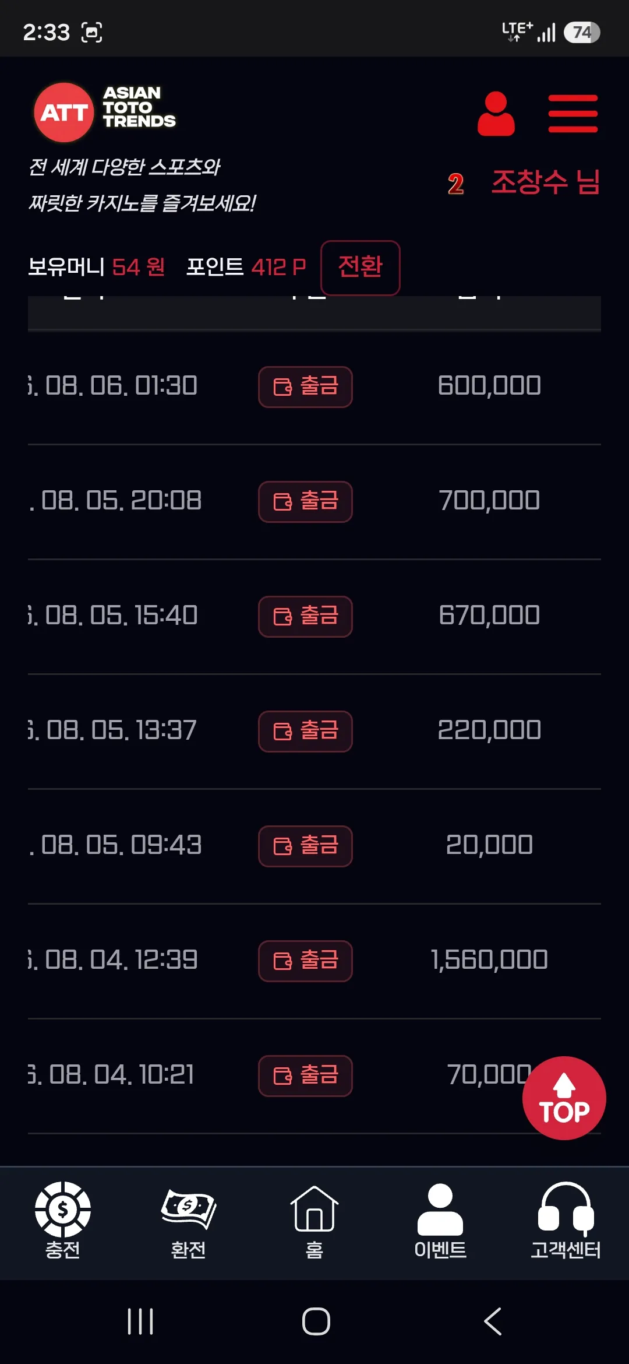Open 고객센터 via the headset icon

566,1221
